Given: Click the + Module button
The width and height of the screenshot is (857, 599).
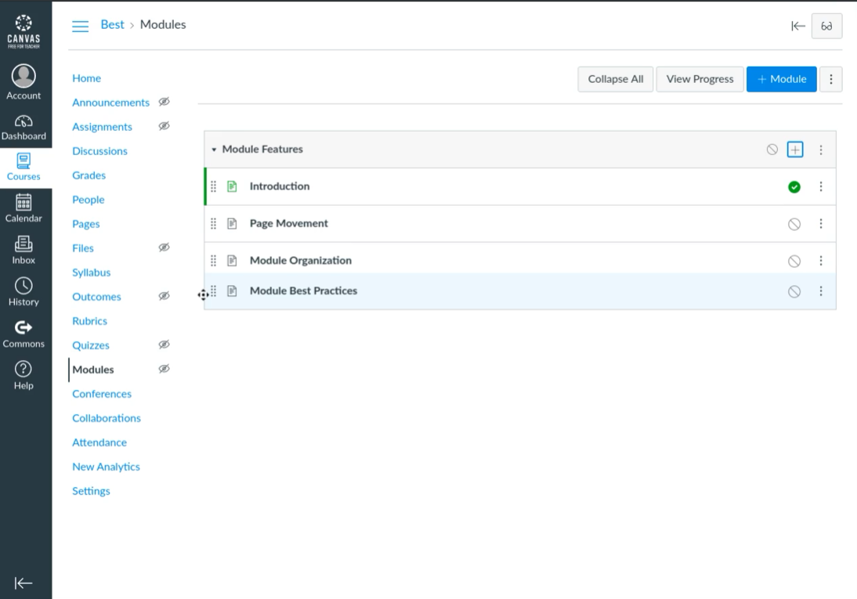Looking at the screenshot, I should (781, 79).
